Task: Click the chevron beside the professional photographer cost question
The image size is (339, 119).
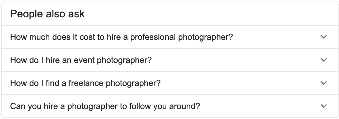Action: tap(323, 37)
